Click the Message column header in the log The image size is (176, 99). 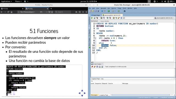(125, 84)
